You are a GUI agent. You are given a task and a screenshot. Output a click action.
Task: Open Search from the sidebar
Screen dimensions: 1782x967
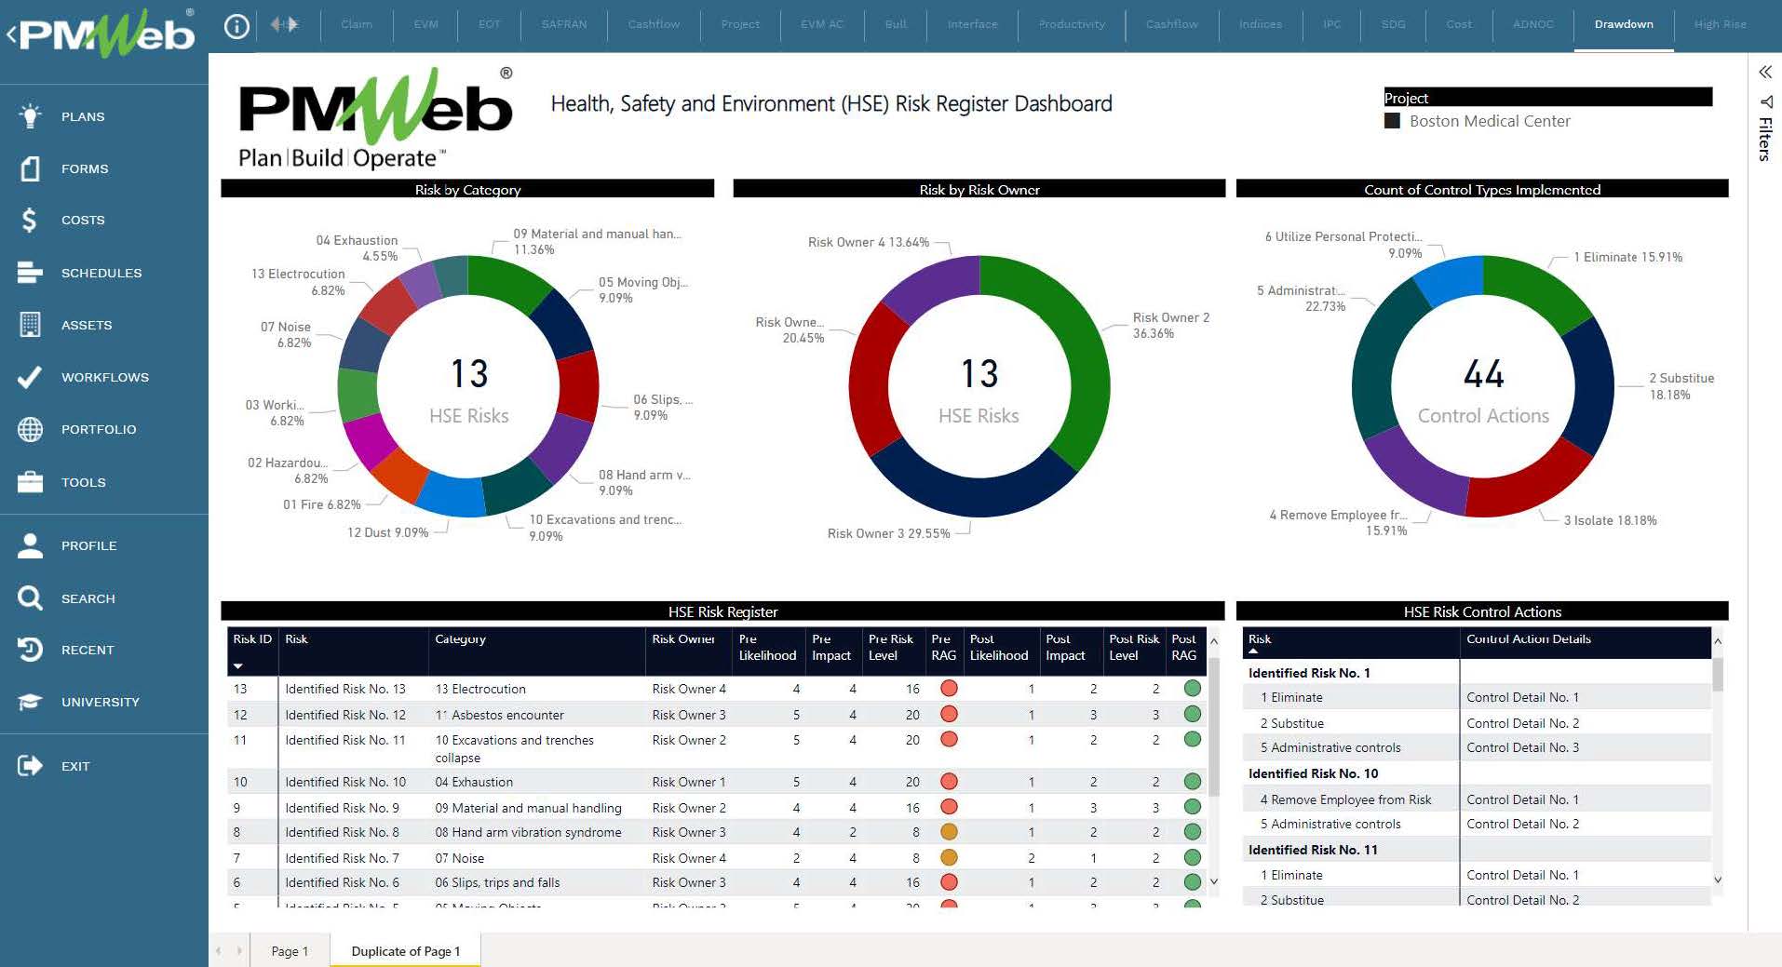[88, 598]
